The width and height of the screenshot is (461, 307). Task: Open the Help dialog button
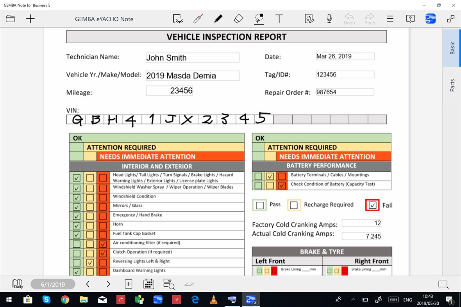410,18
